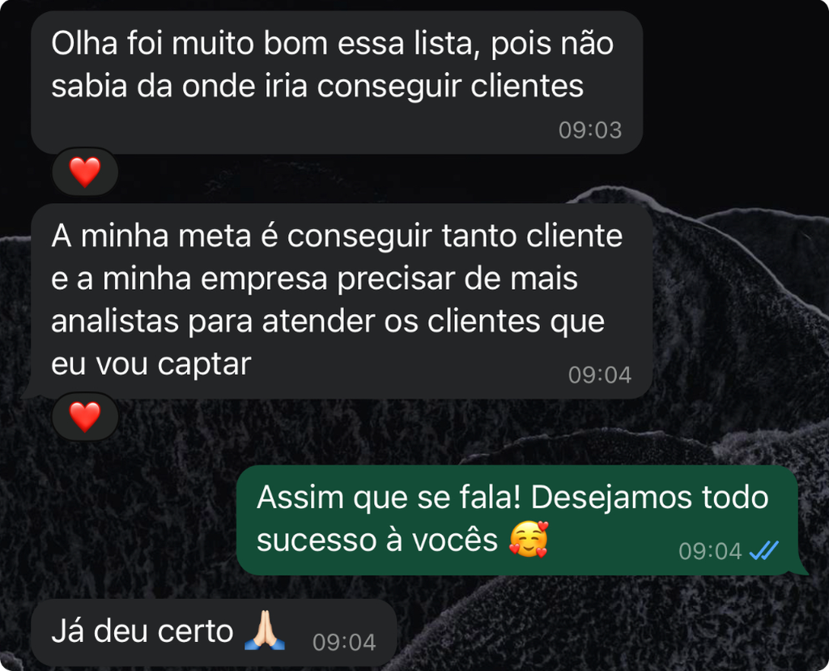This screenshot has height=671, width=829.
Task: Click the smiling face with hearts emoji
Action: click(528, 539)
